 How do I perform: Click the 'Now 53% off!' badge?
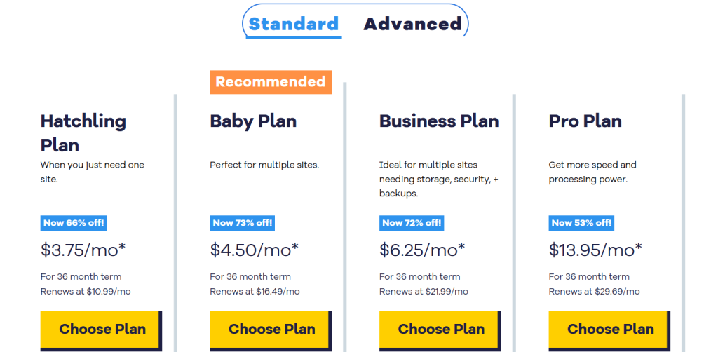pyautogui.click(x=581, y=223)
